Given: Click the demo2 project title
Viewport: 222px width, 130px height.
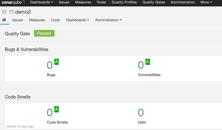Looking at the screenshot, I should click(x=23, y=12).
